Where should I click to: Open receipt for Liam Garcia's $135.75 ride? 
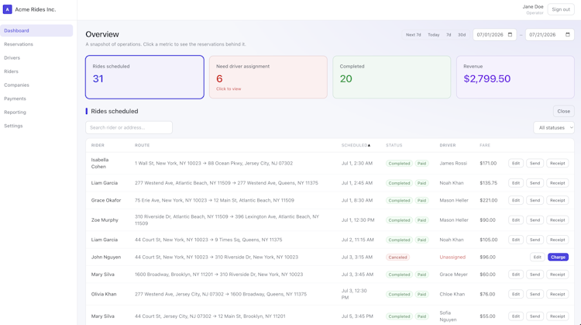coord(557,183)
